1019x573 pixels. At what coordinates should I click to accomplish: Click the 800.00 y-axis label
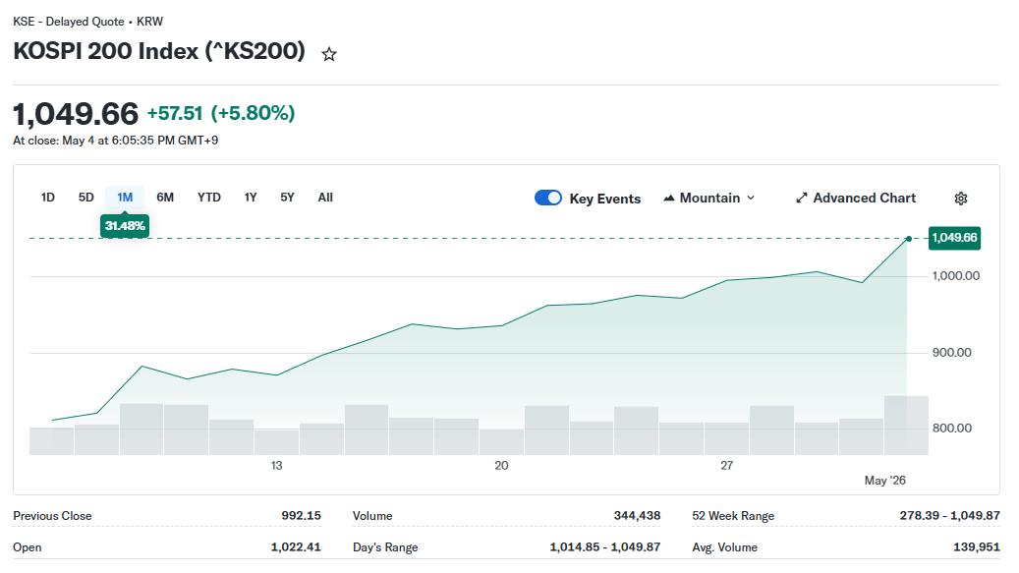point(952,429)
